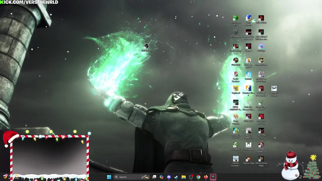Select the Batman Arkham shortcut

tap(274, 91)
